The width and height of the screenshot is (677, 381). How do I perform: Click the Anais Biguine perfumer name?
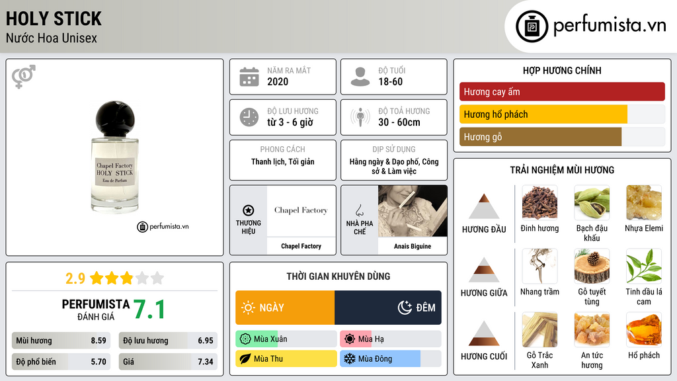click(413, 246)
